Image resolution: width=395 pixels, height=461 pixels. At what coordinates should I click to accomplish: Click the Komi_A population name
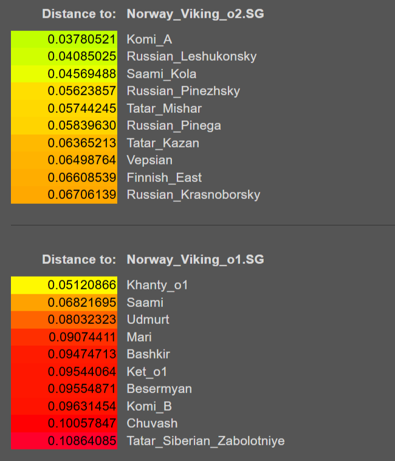point(149,39)
